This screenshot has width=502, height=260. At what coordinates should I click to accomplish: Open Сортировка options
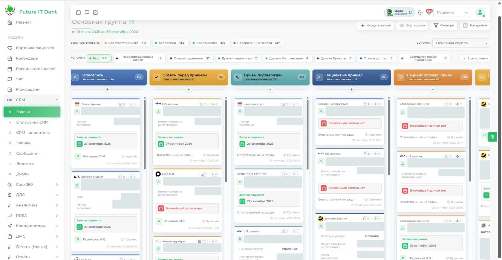412,25
